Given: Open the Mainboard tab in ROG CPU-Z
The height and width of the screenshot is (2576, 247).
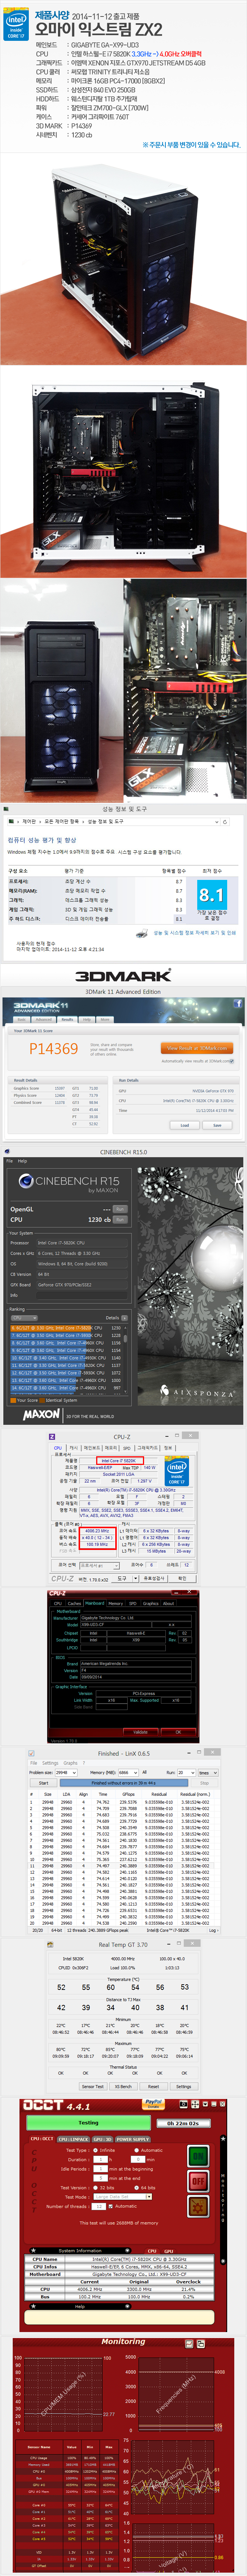Looking at the screenshot, I should pos(95,1603).
